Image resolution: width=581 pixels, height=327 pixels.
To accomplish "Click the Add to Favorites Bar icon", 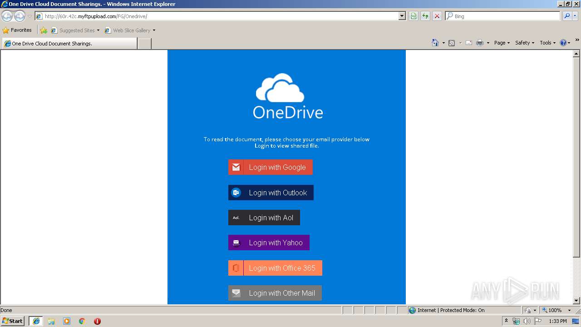I will [x=44, y=30].
